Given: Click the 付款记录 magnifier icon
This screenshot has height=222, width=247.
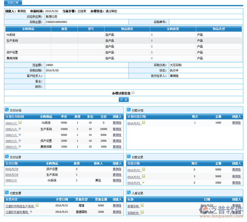Looking at the screenshot, I should 129,157.
